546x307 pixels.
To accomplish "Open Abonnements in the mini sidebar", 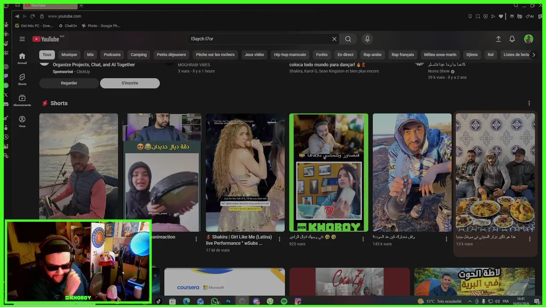I will [22, 101].
